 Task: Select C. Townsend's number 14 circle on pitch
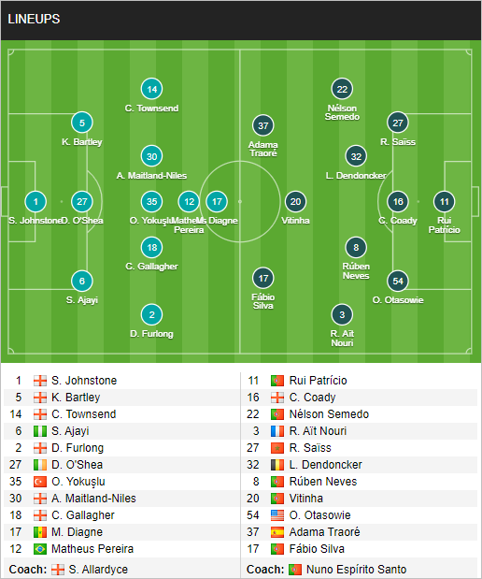(151, 89)
